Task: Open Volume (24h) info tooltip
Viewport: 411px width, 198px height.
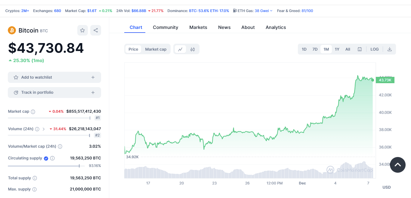Action: [37, 129]
